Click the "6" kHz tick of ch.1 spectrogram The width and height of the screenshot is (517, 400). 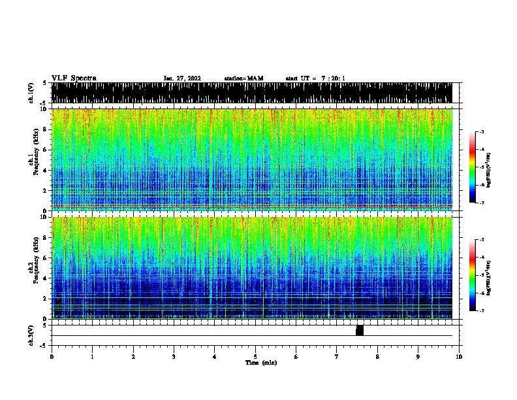coord(45,150)
